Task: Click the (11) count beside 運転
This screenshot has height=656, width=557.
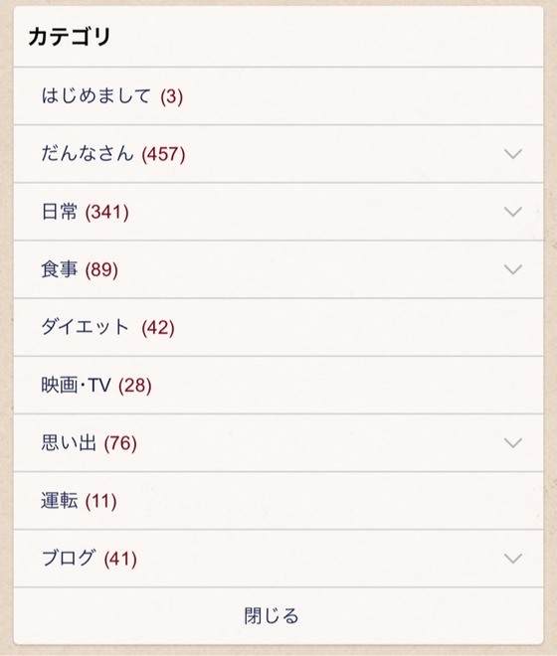Action: coord(100,501)
